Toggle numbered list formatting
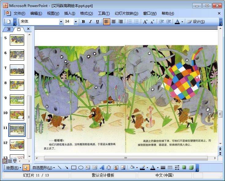 click(129, 22)
